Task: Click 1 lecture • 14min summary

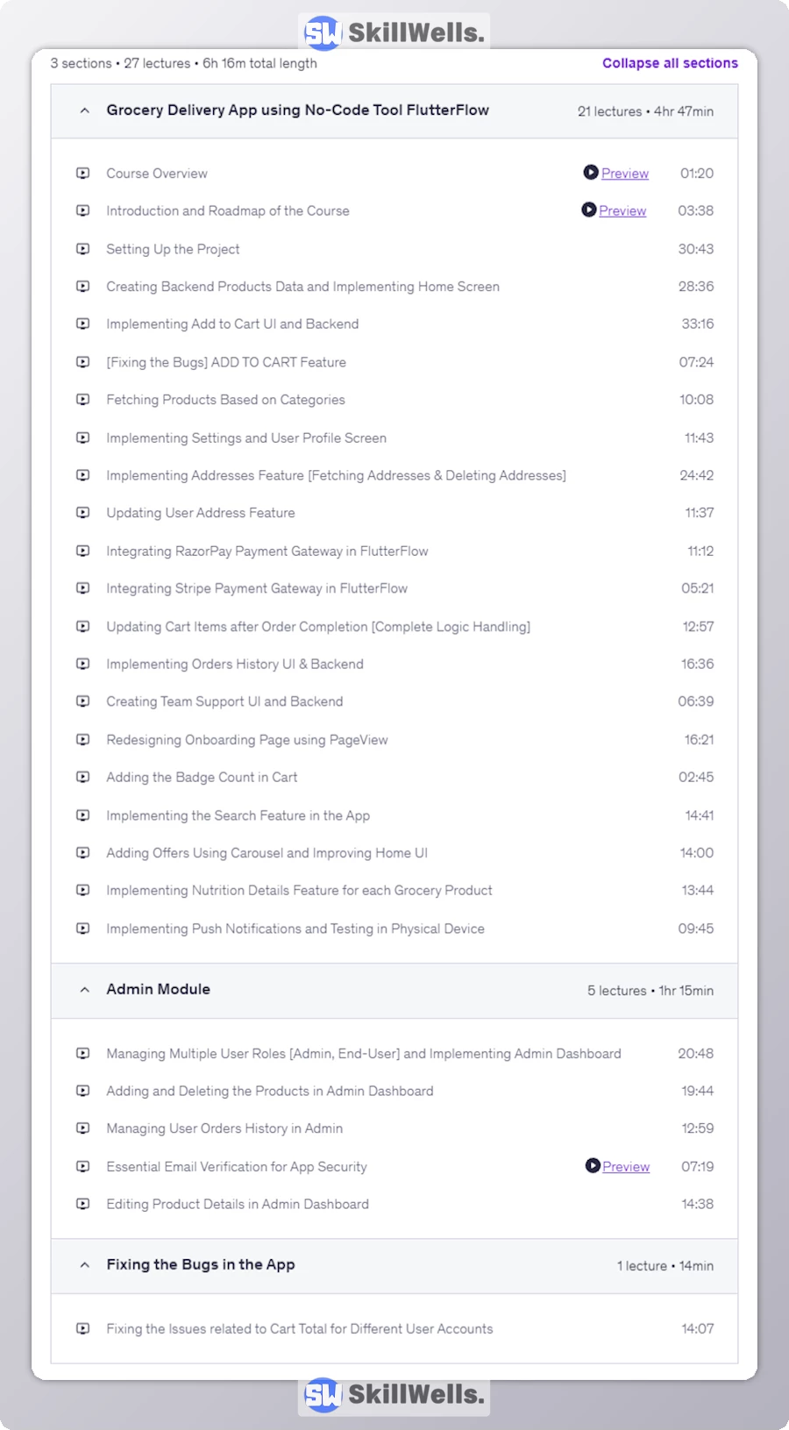Action: (665, 1266)
